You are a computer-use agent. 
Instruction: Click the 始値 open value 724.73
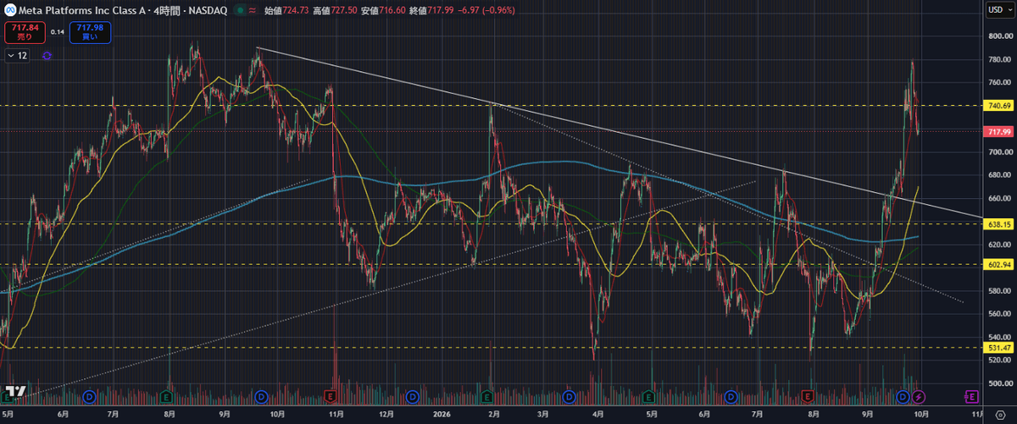click(x=295, y=10)
